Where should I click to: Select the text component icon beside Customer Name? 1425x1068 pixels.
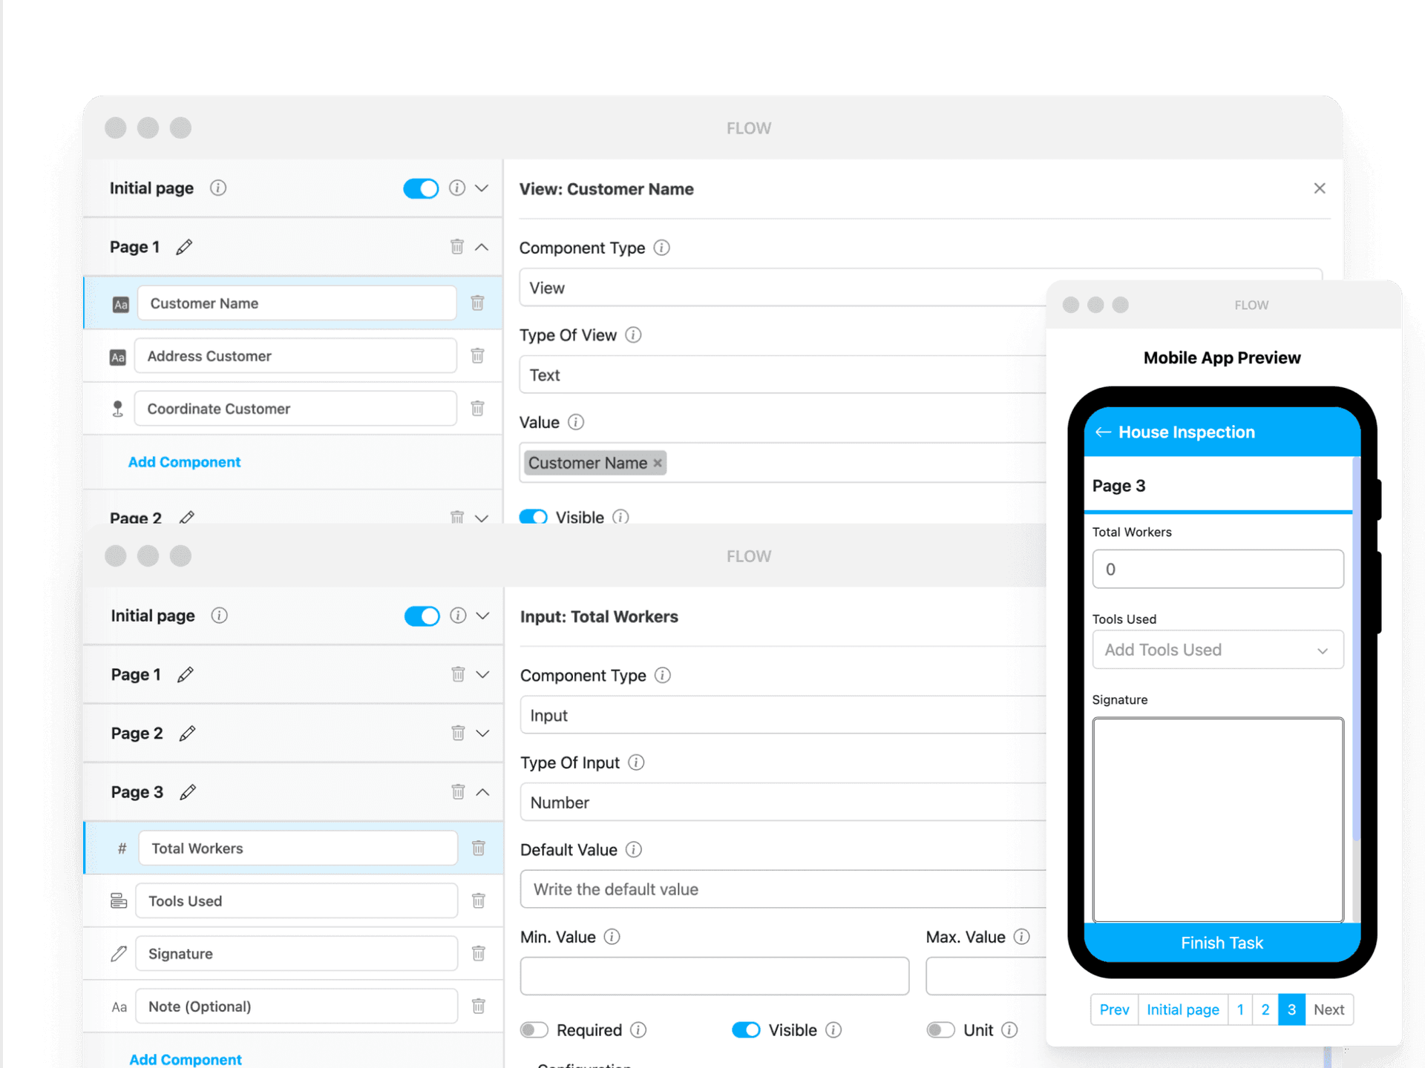click(x=121, y=303)
